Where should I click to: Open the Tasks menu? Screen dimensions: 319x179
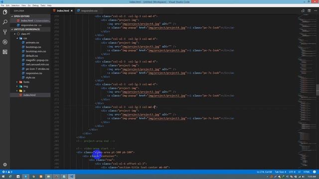[43, 5]
